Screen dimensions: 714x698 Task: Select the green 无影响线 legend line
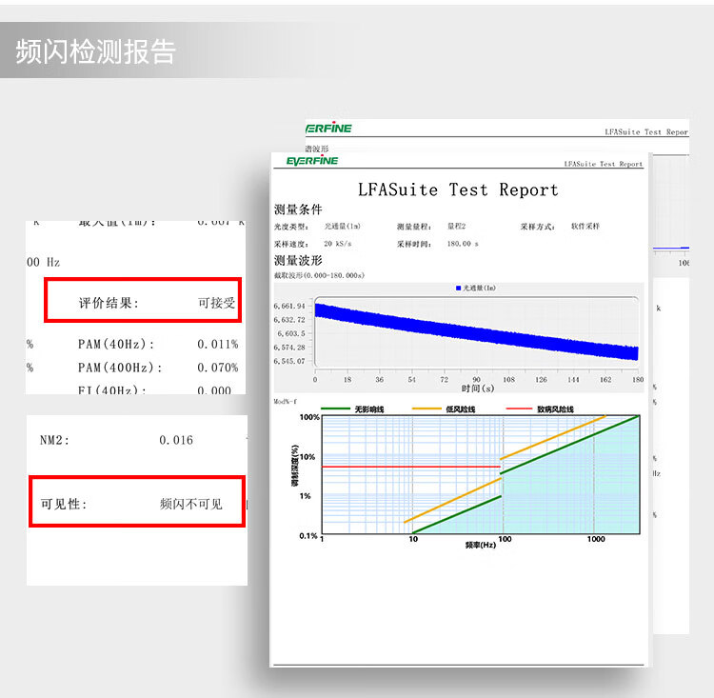click(x=336, y=409)
